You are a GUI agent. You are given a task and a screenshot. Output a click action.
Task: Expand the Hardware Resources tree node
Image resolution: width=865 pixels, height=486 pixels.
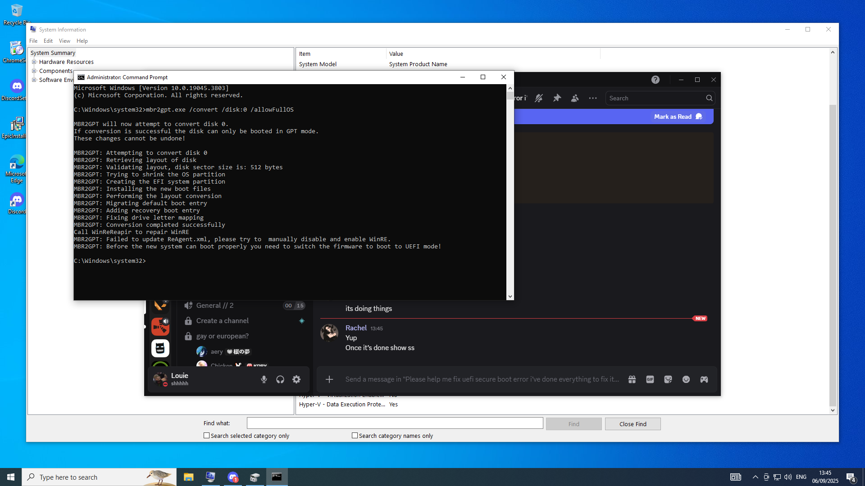pyautogui.click(x=34, y=62)
